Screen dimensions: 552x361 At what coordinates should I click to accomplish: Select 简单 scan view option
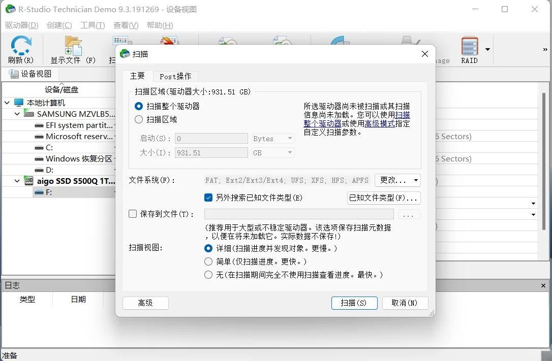click(x=208, y=261)
